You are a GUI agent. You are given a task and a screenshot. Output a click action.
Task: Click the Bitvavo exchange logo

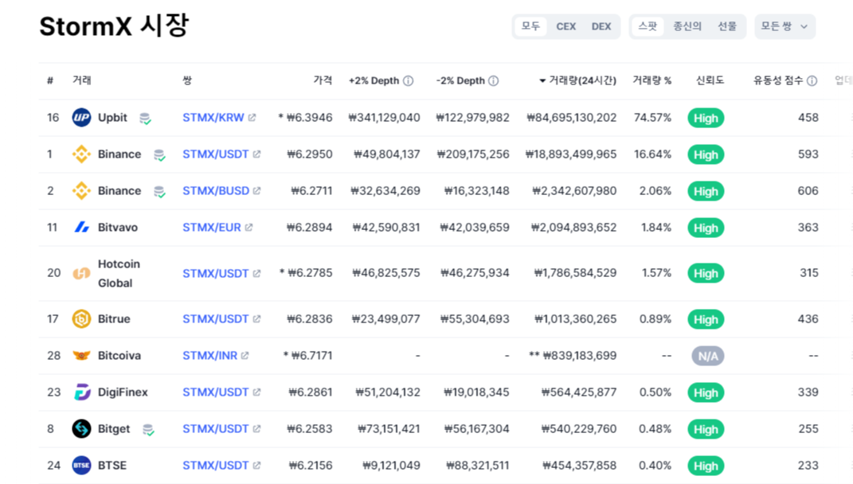[x=81, y=228]
